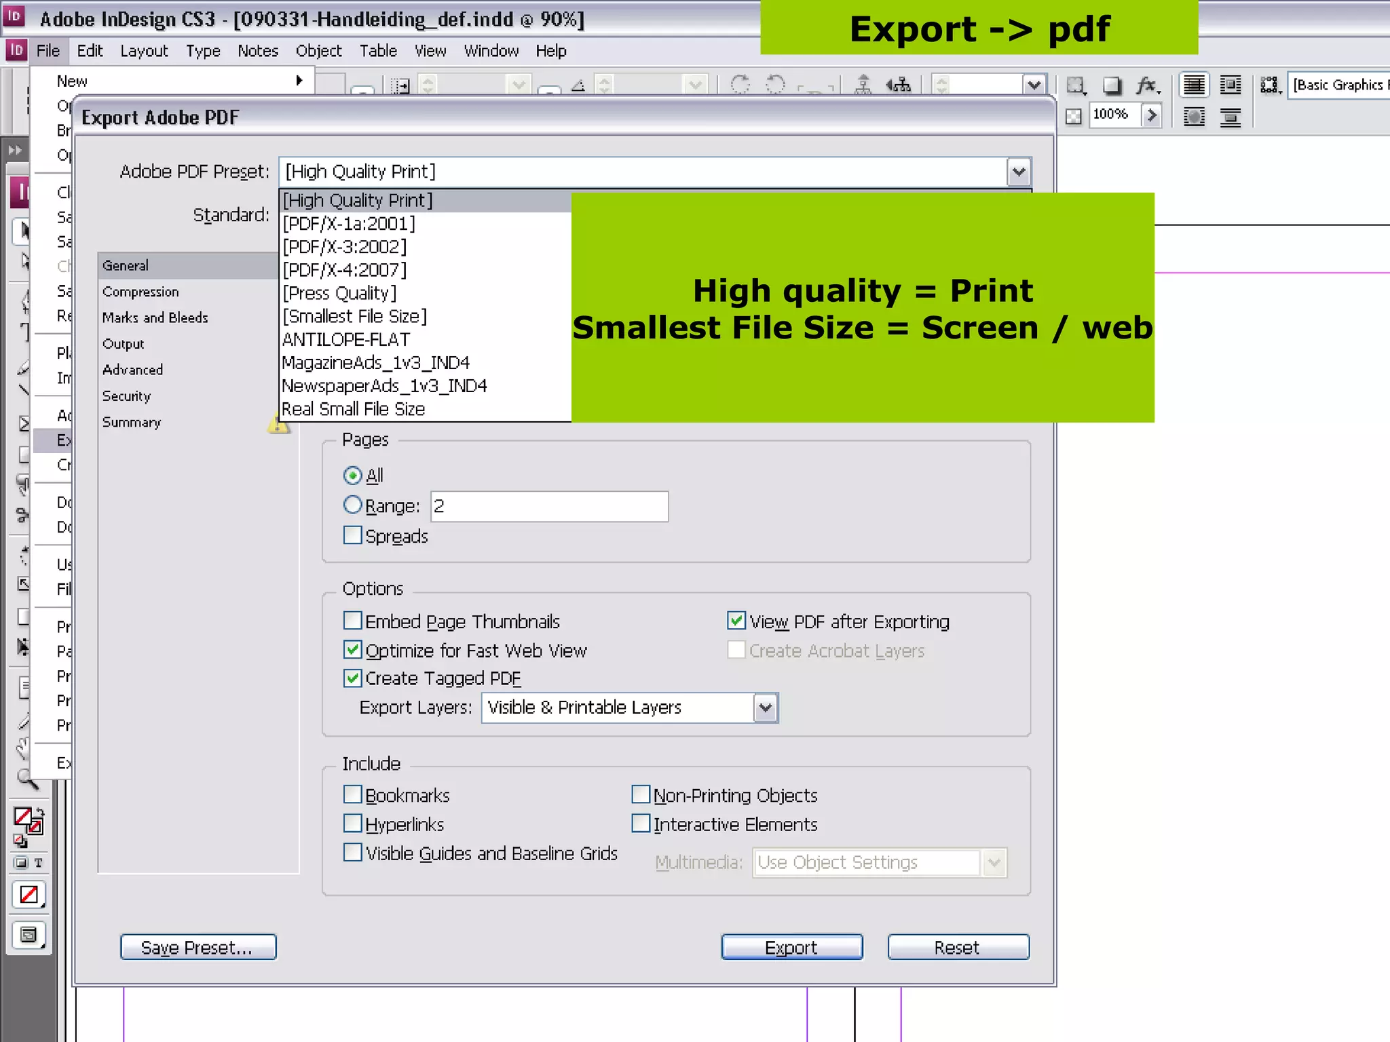The height and width of the screenshot is (1042, 1390).
Task: Click Formatting Affects Text T icon
Action: tap(38, 863)
